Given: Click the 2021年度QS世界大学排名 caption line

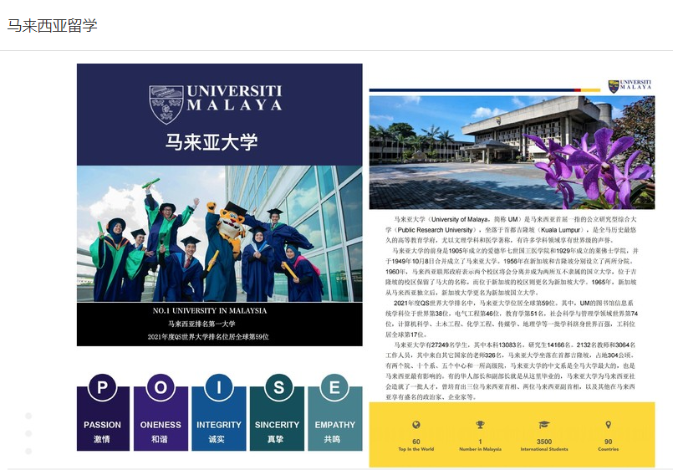Looking at the screenshot, I should click(208, 336).
